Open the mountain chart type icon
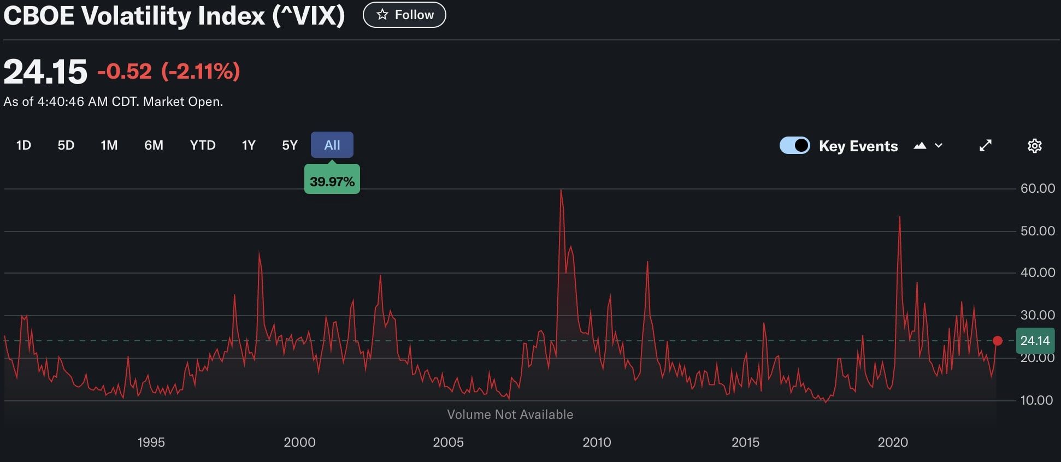 pyautogui.click(x=920, y=146)
